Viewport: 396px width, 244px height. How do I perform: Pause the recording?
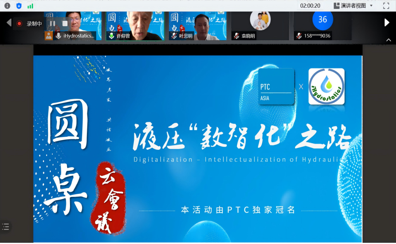[53, 24]
